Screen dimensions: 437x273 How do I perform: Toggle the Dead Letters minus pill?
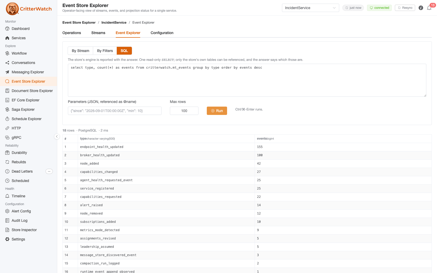49,171
